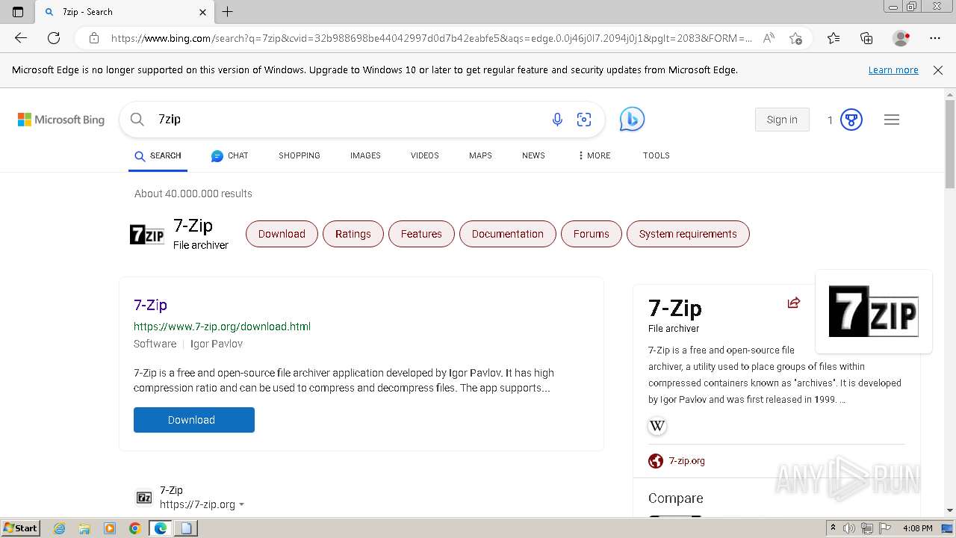Click the magnifier search icon

pyautogui.click(x=137, y=120)
